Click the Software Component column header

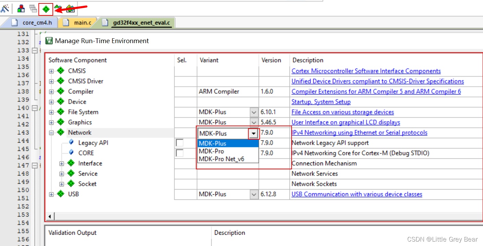point(110,60)
